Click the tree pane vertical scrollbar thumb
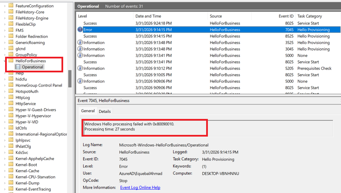Screen dimensions: 341x193 pos(70,78)
